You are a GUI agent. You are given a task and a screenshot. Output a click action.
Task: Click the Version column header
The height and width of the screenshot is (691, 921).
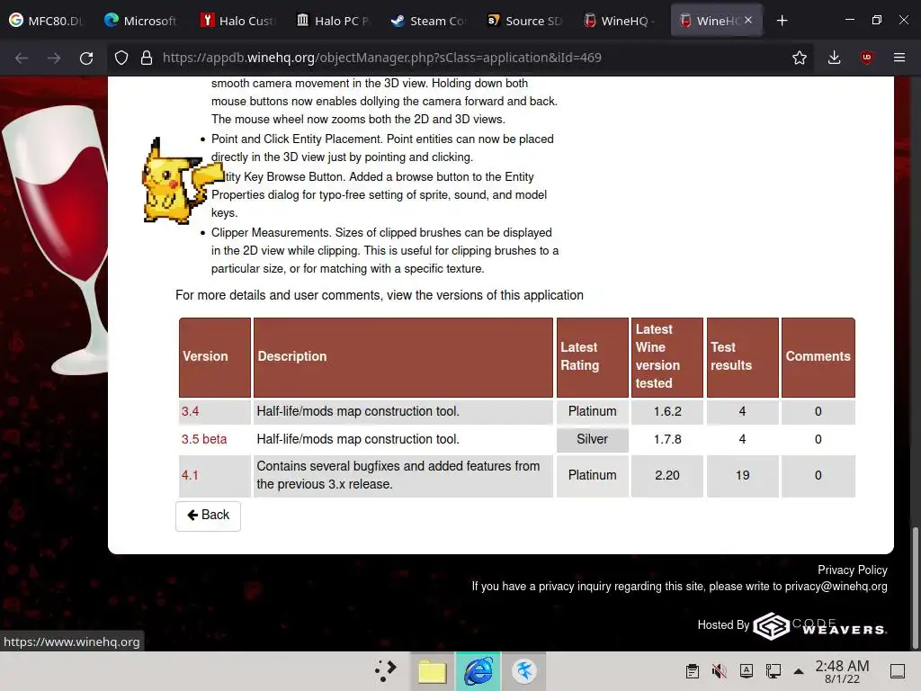tap(215, 357)
